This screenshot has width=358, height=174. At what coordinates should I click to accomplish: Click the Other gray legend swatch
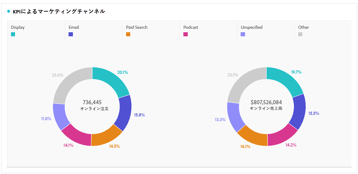(x=300, y=34)
